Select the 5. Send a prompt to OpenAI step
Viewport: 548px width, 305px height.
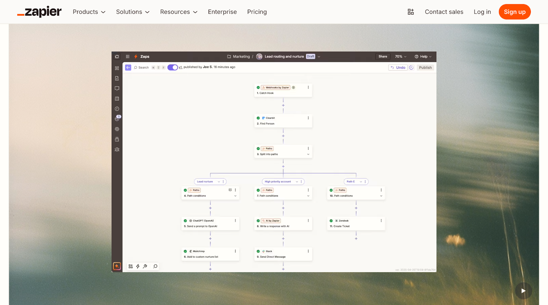210,223
